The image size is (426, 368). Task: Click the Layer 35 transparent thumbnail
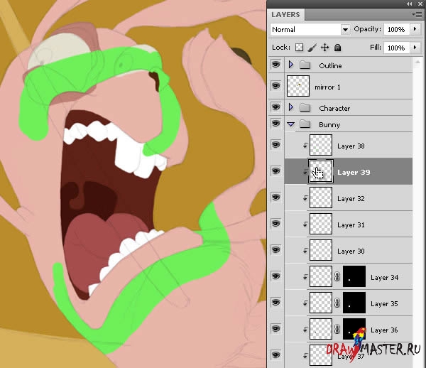coord(321,303)
